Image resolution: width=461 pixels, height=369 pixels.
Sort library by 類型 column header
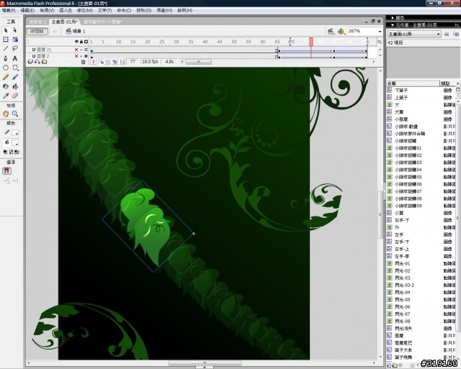pos(447,83)
